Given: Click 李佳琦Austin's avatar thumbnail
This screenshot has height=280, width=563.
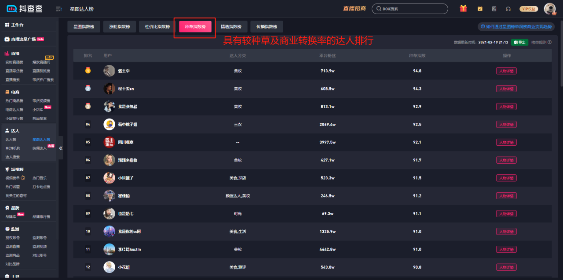Looking at the screenshot, I should [109, 249].
